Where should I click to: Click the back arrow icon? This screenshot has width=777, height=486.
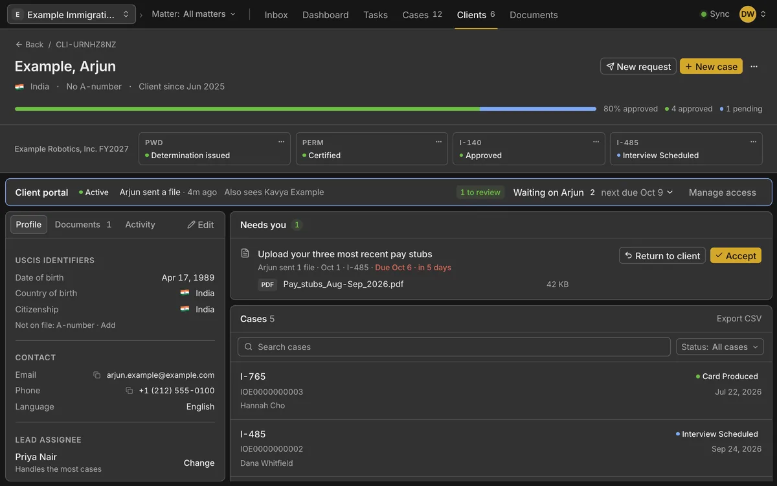19,45
